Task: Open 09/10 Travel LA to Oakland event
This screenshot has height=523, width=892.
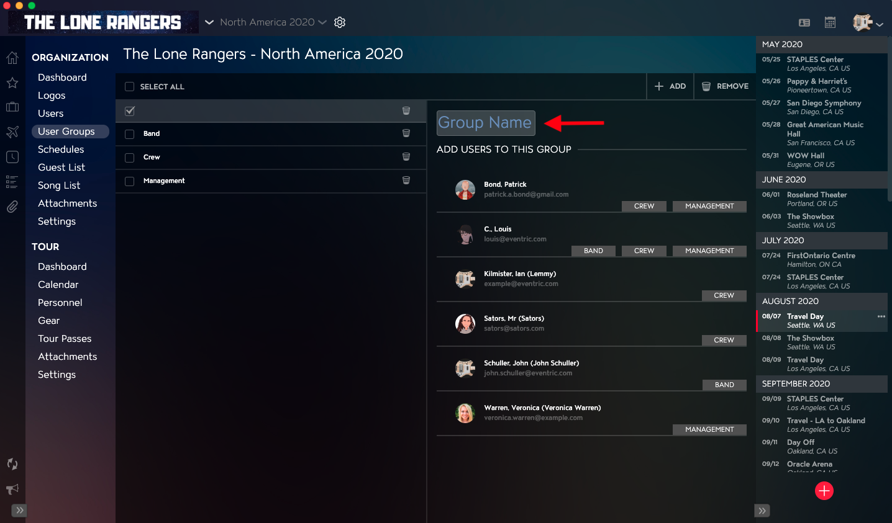Action: coord(821,425)
